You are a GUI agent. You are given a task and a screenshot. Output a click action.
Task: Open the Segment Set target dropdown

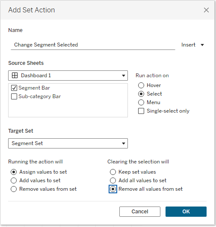[68, 143]
